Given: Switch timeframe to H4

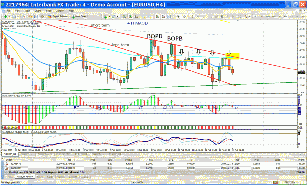Looking at the screenshot, I should [x=286, y=16].
